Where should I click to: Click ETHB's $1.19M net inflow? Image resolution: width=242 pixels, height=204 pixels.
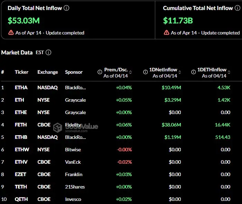[x=173, y=137]
